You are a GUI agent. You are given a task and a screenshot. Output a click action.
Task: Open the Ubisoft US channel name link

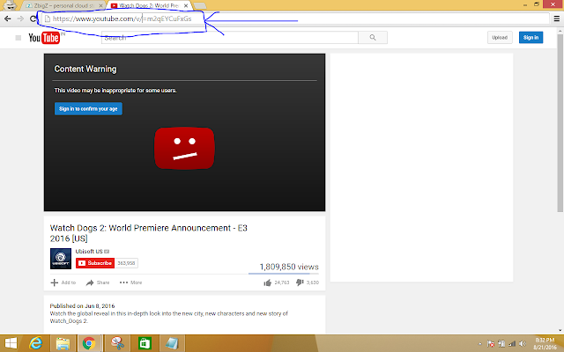click(x=89, y=252)
